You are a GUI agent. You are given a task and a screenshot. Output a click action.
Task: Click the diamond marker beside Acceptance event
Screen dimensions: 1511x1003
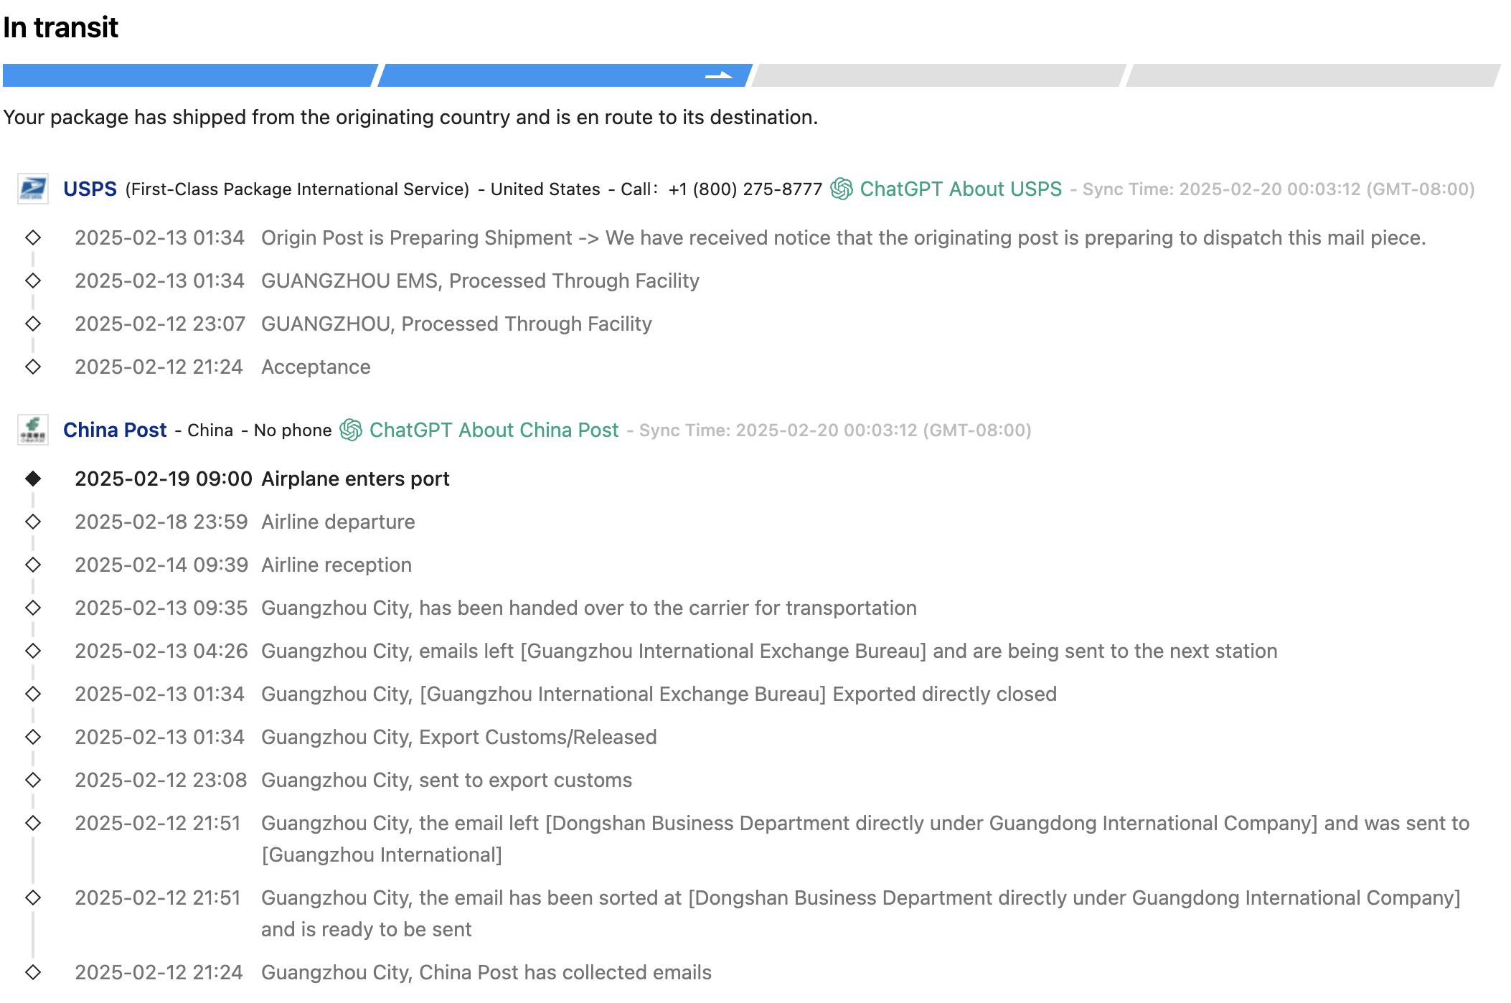pyautogui.click(x=33, y=367)
